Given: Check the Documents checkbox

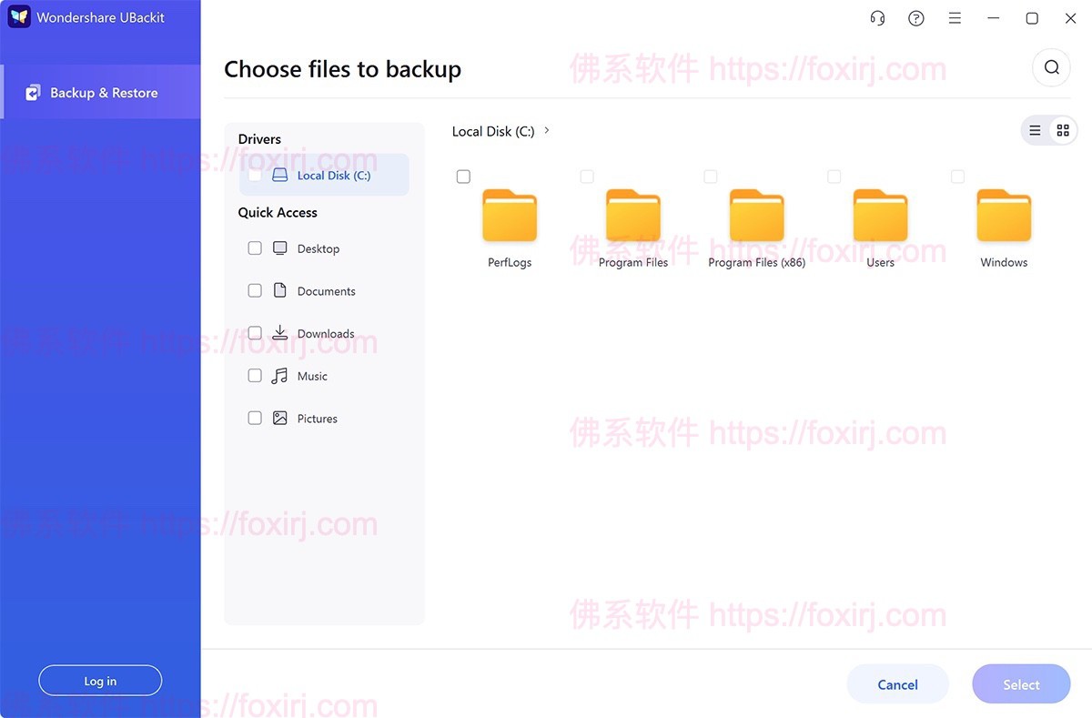Looking at the screenshot, I should (255, 290).
